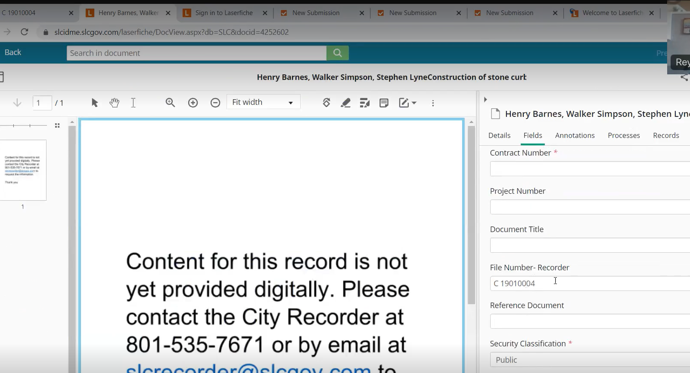
Task: Click the green search button
Action: point(337,53)
